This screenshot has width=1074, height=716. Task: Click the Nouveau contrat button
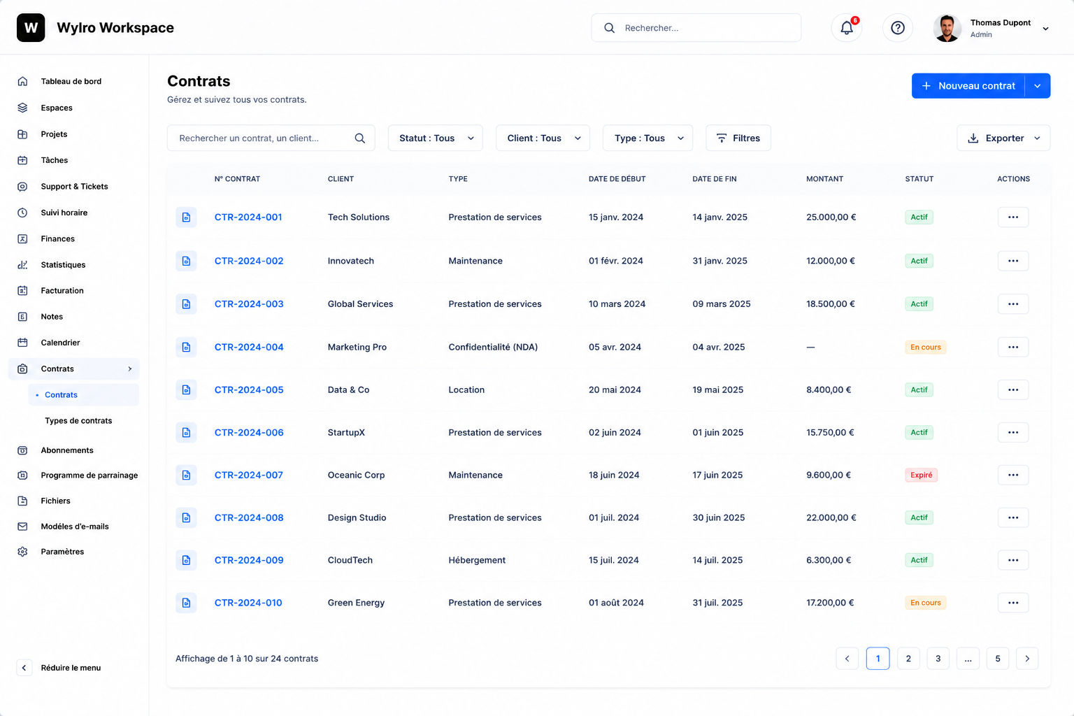point(968,86)
